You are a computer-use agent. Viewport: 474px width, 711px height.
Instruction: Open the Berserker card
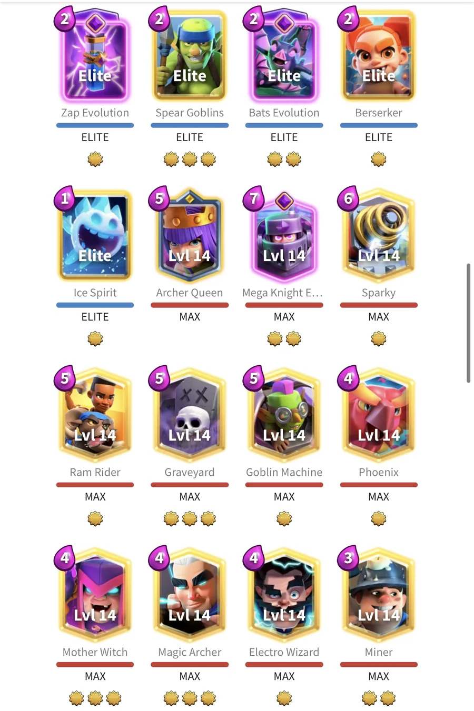[x=379, y=58]
